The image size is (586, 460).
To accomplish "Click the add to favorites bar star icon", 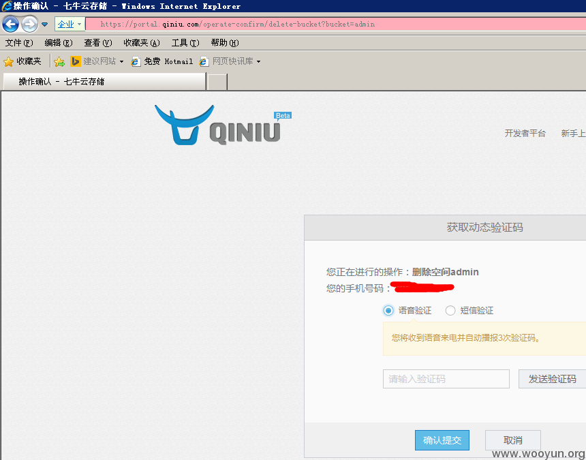I will click(59, 61).
